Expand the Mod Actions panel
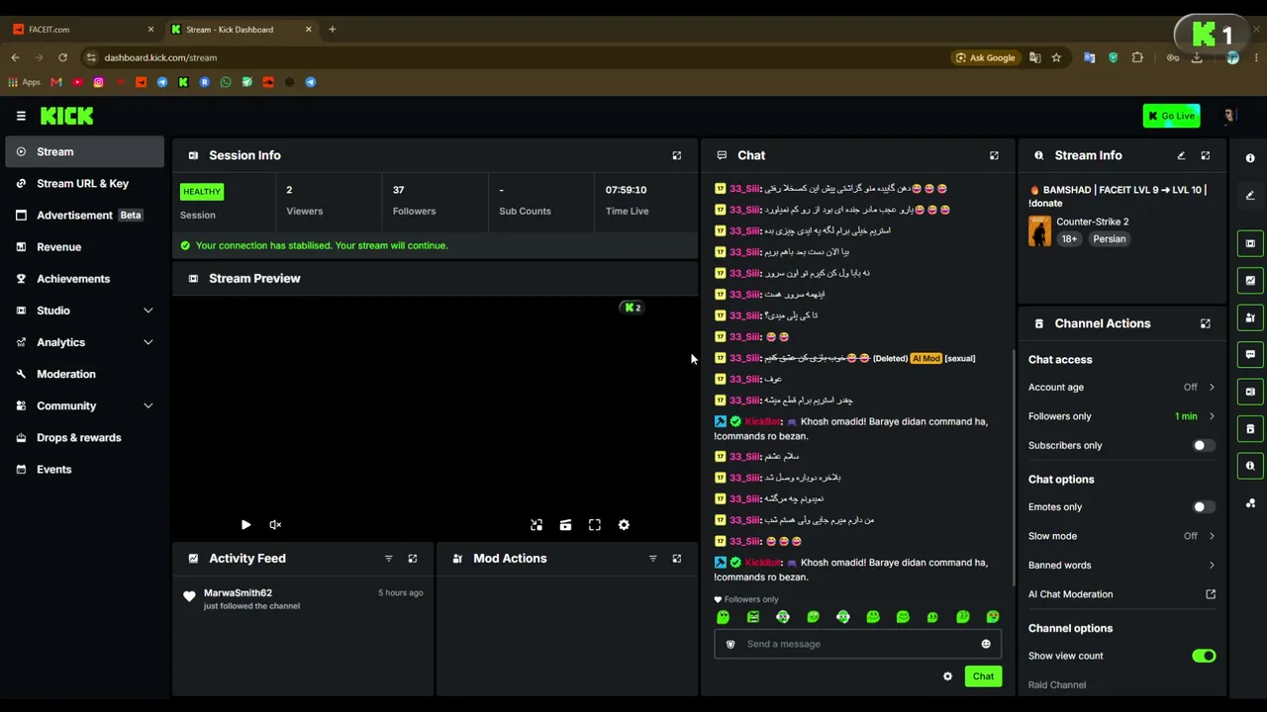1267x712 pixels. [x=677, y=559]
